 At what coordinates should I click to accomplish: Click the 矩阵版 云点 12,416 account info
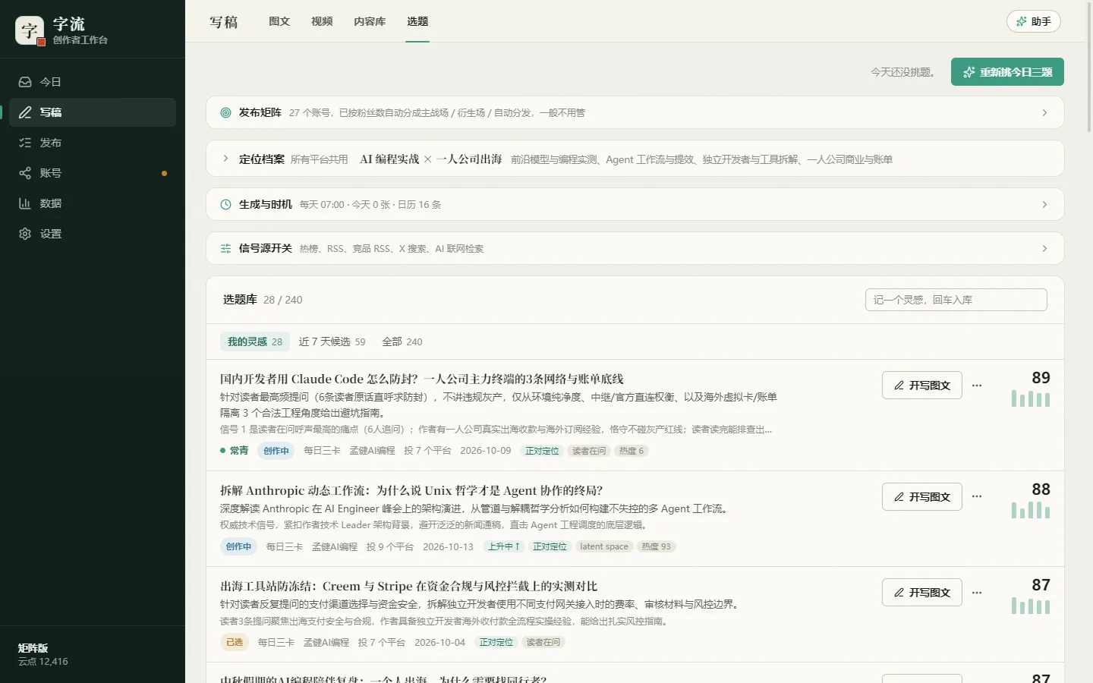[43, 654]
